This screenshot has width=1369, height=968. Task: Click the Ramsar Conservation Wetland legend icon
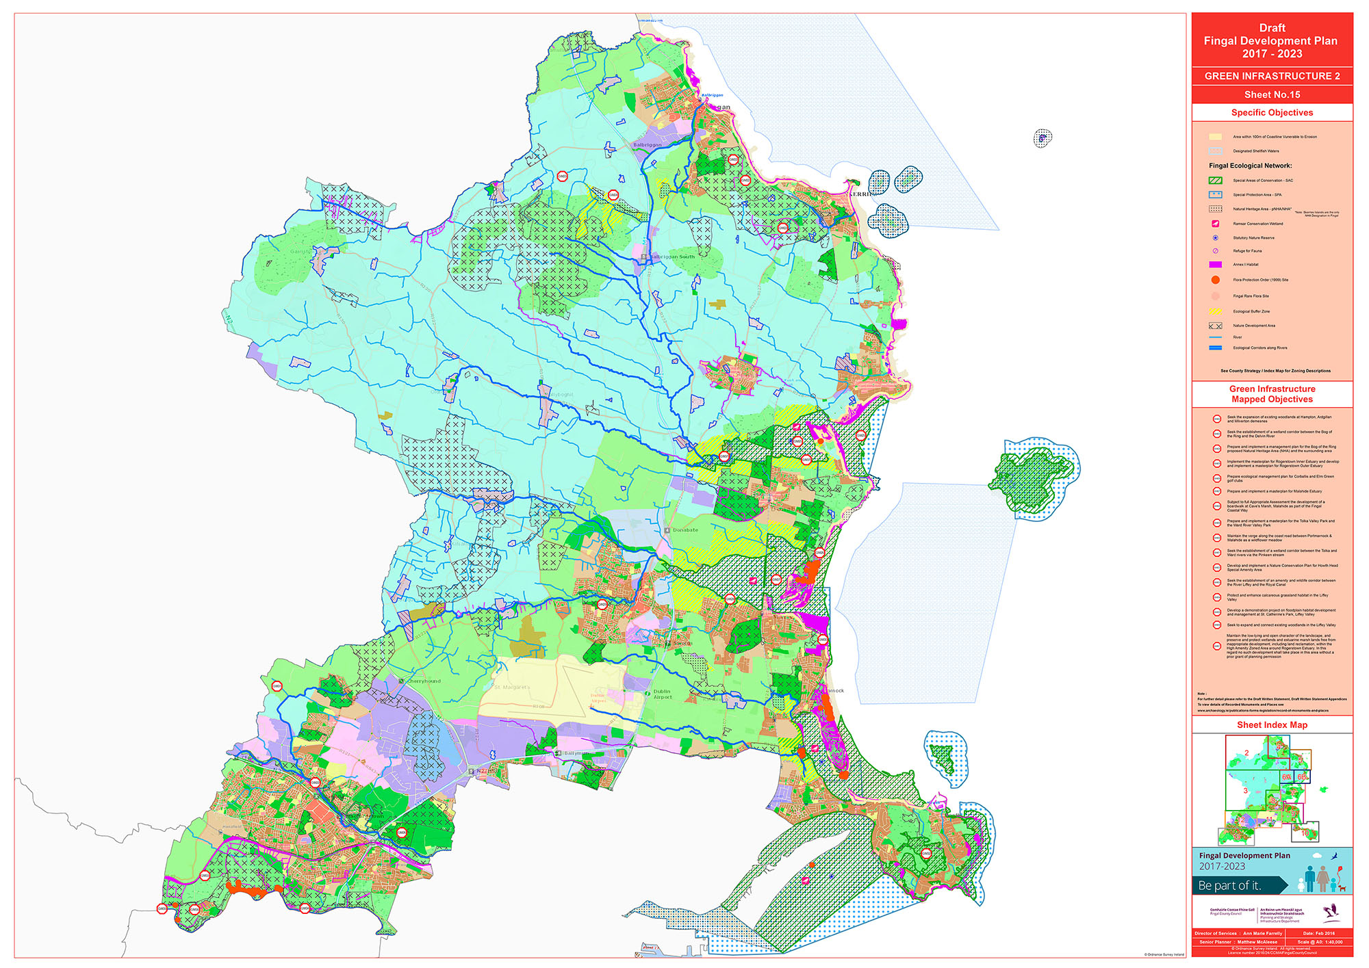click(x=1215, y=224)
